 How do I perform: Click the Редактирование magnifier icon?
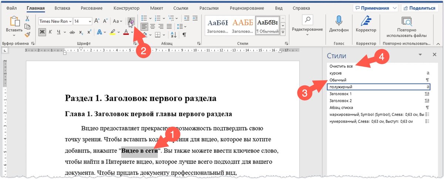tap(307, 20)
